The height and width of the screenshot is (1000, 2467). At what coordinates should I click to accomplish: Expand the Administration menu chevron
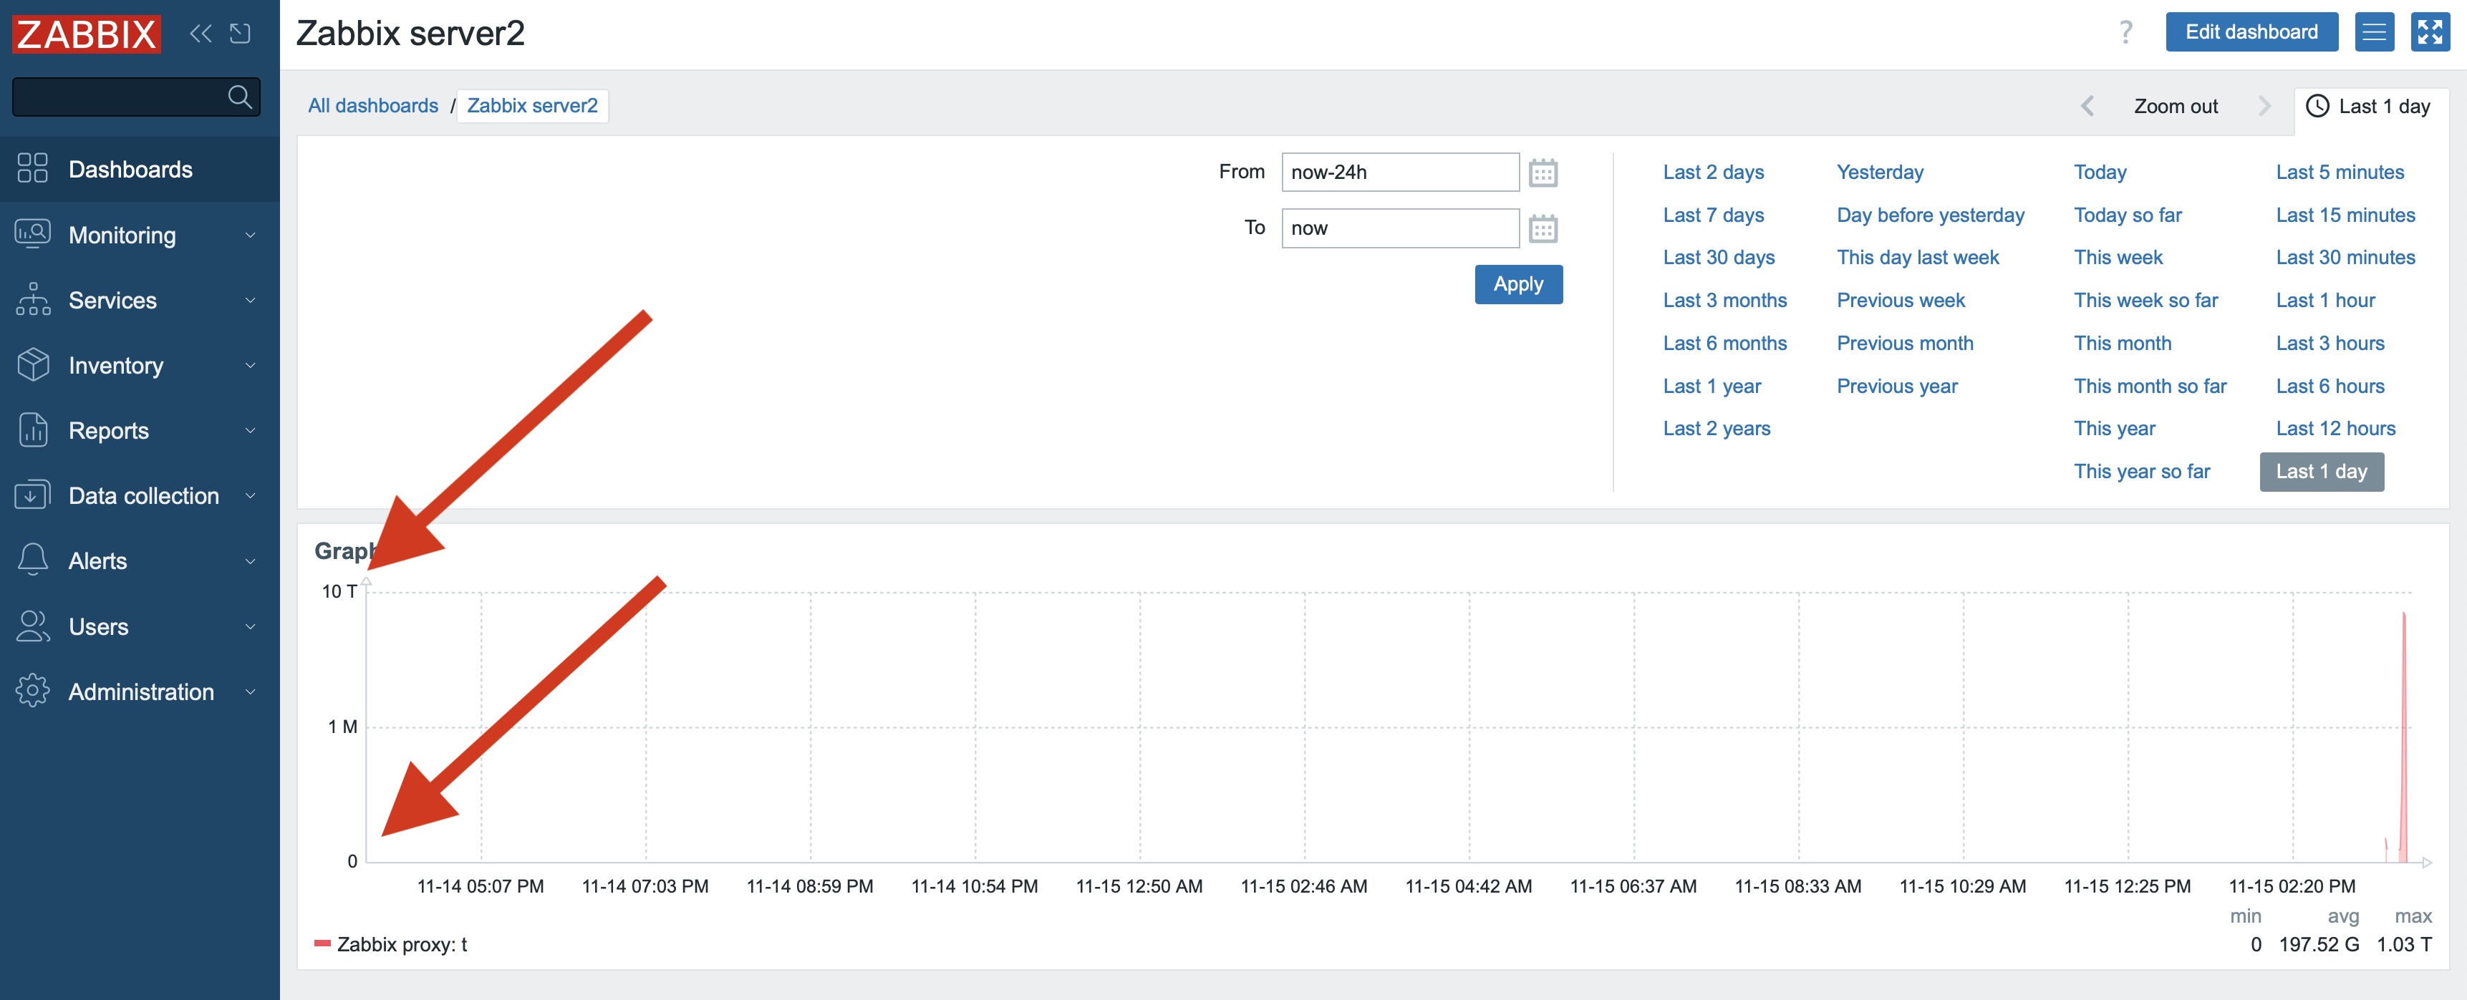250,692
